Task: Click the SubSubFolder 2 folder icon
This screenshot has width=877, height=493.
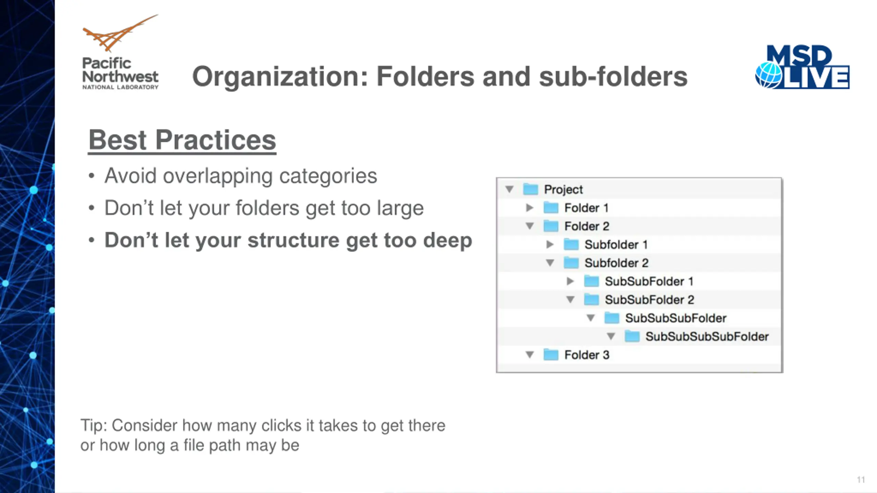Action: click(591, 300)
